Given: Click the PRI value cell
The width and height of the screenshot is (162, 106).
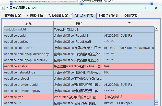Looking at the screenshot, I should click(x=129, y=72).
